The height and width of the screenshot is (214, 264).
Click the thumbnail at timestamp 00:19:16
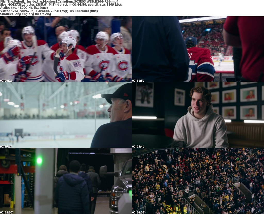[66, 115]
